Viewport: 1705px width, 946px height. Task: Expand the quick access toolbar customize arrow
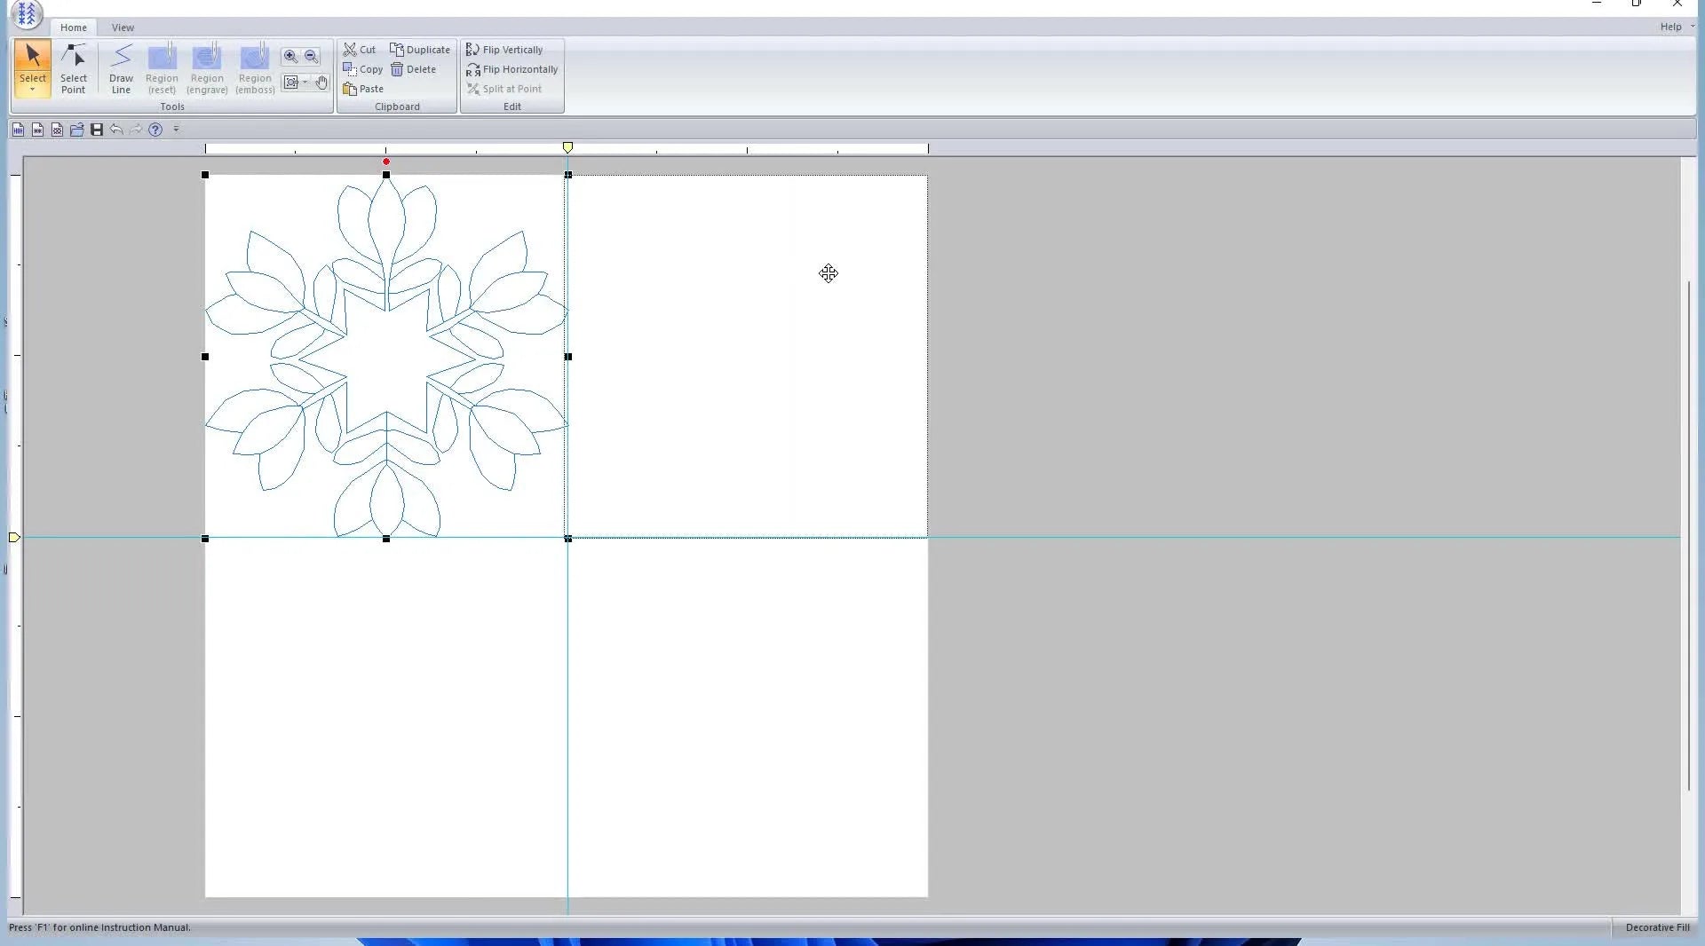tap(176, 130)
